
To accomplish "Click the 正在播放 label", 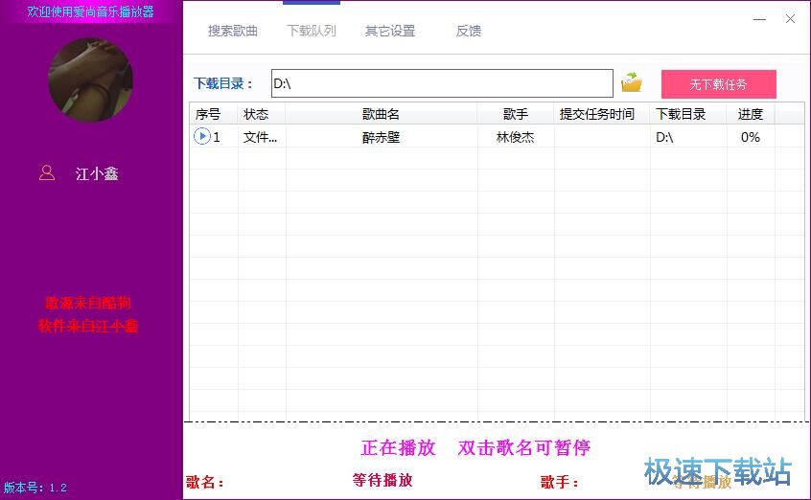I will [x=398, y=447].
